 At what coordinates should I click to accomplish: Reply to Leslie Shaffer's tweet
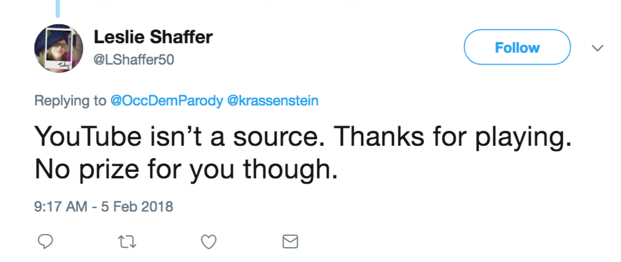(x=46, y=242)
